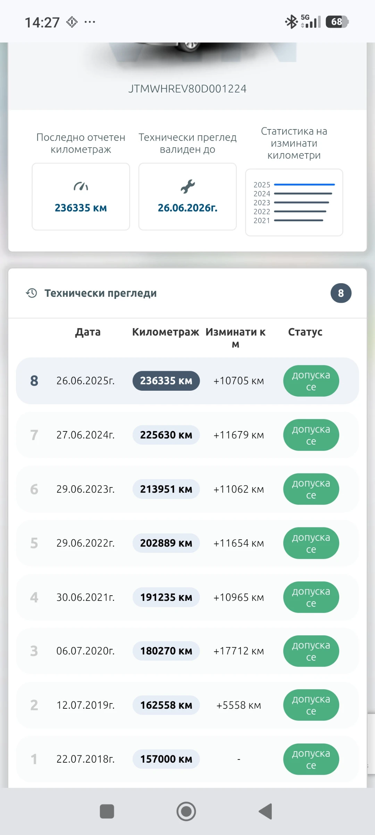Tap допуска се status for 29.06.2023г.
Viewport: 375px width, 835px height.
311,489
